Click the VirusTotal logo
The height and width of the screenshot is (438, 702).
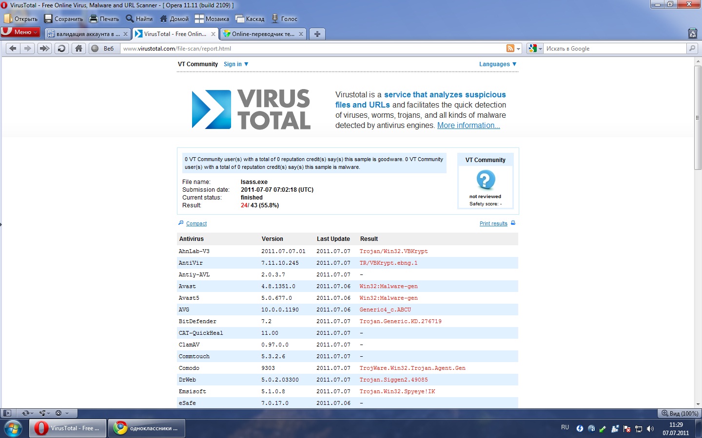click(251, 109)
